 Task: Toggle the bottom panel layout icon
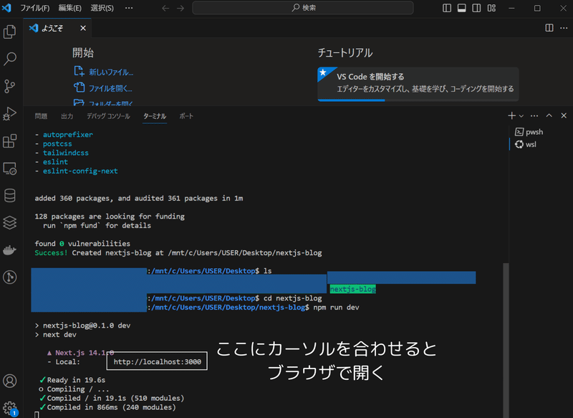[x=461, y=8]
